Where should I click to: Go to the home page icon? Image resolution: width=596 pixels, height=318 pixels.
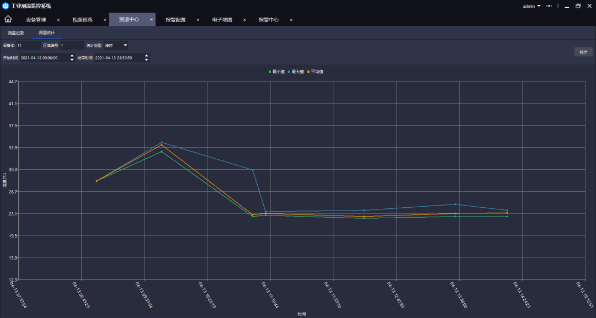coord(8,19)
